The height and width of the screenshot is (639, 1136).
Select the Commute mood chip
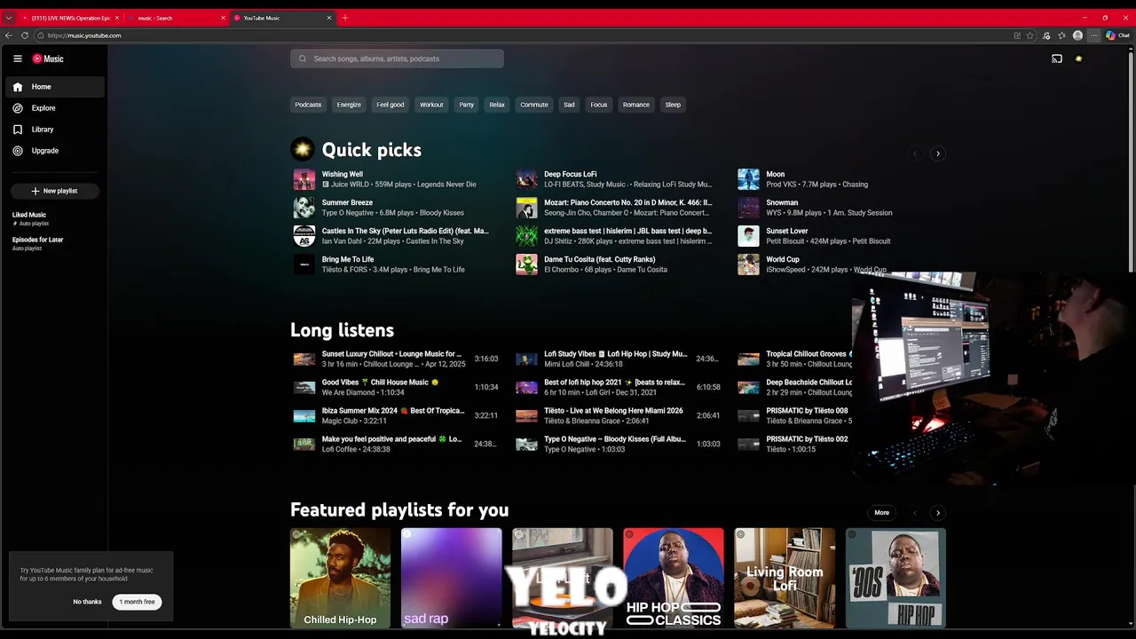tap(534, 105)
